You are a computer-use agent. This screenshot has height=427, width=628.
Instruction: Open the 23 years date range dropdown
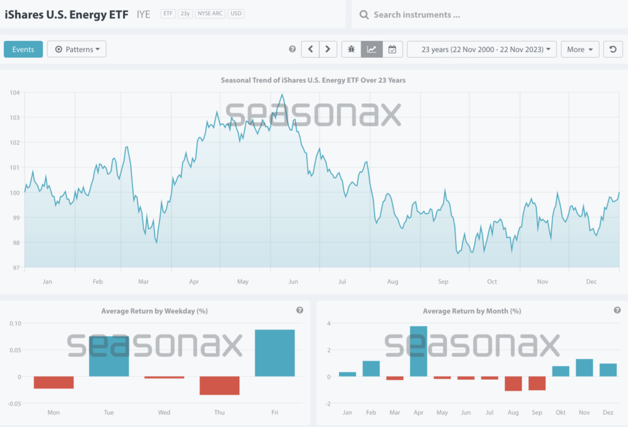tap(481, 49)
